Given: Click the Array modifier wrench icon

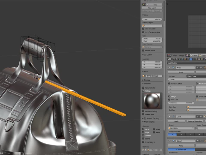Looking at the screenshot, I should tap(173, 68).
